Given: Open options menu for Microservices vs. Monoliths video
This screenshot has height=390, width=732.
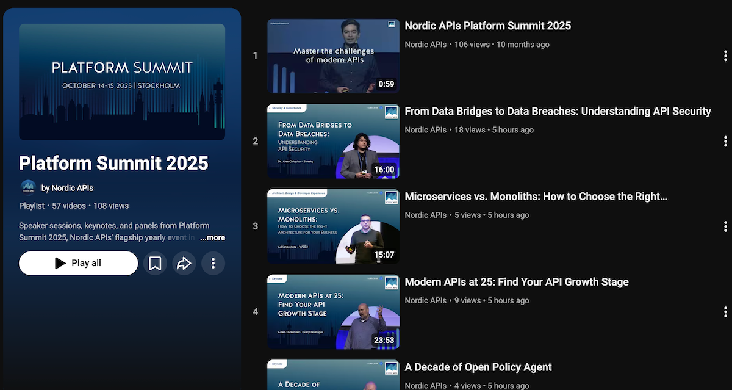Looking at the screenshot, I should (725, 226).
